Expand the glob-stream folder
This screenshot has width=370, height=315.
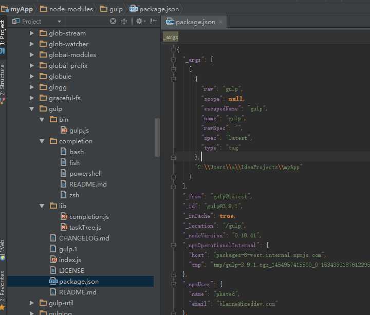coord(31,33)
